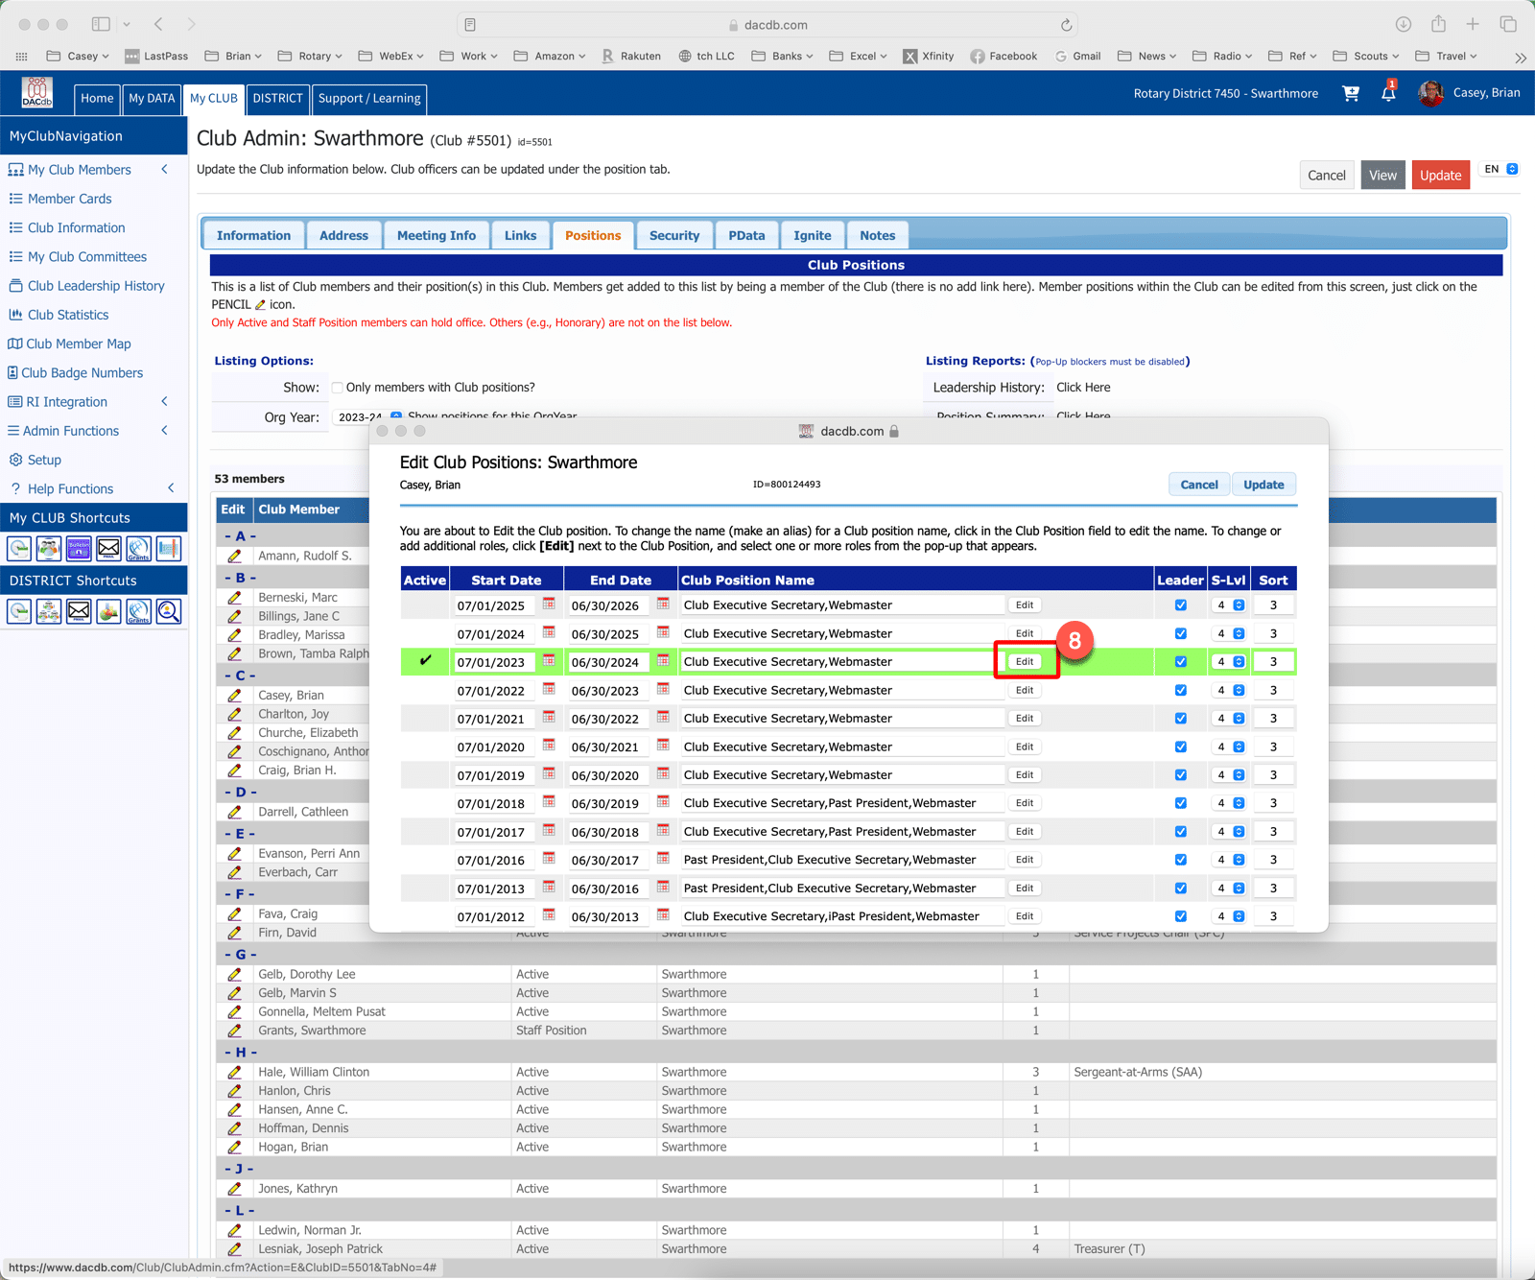Click Safari reload page icon

tap(1066, 25)
